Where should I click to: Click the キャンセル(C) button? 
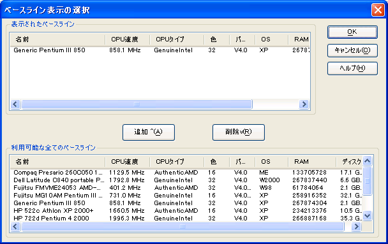[352, 50]
